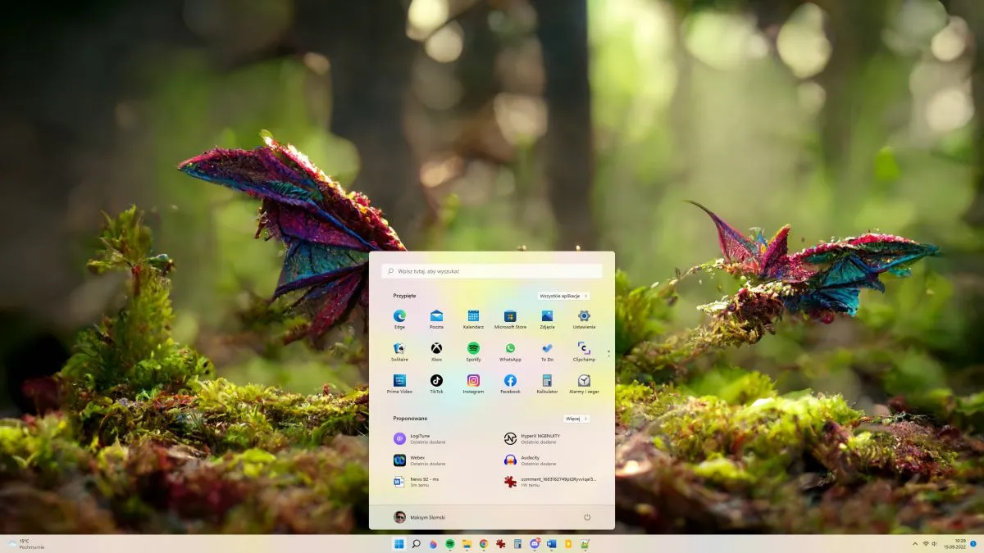984x553 pixels.
Task: Open the Alarmy i zegar app
Action: [x=583, y=384]
